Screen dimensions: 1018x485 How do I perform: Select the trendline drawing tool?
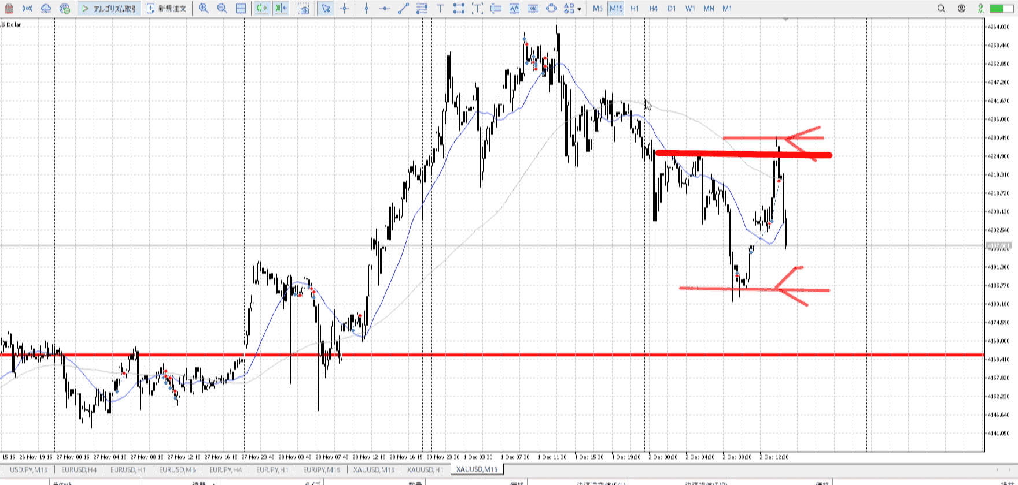click(x=404, y=9)
